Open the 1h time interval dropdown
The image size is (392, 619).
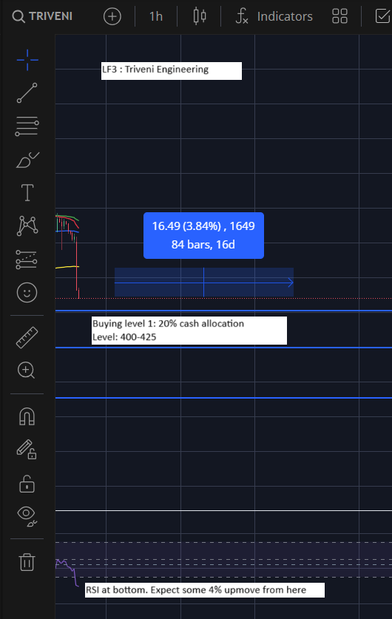[x=156, y=16]
